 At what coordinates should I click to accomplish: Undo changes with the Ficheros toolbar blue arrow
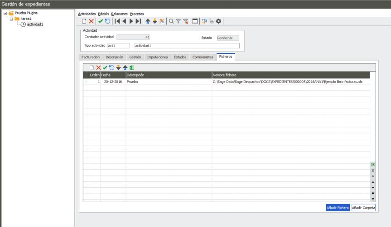(112, 68)
